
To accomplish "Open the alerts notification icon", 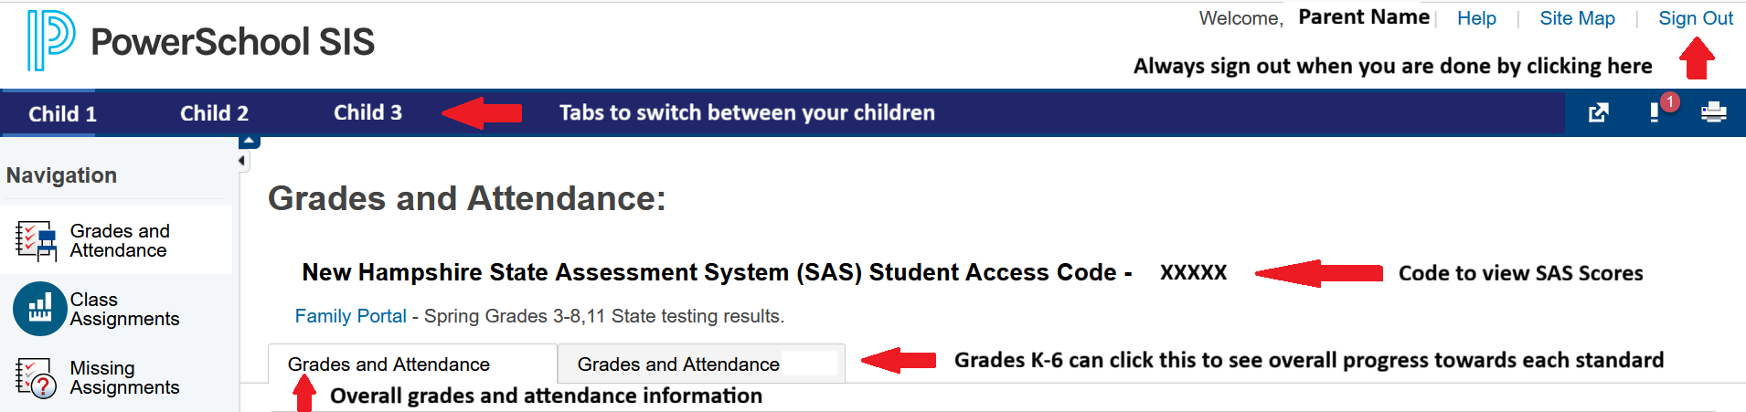I will coord(1656,112).
